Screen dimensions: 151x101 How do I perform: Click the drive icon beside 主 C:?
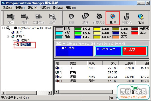tap(13, 32)
